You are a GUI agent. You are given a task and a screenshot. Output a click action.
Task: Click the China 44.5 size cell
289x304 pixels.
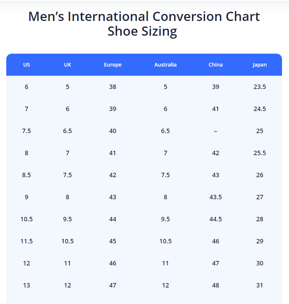215,219
